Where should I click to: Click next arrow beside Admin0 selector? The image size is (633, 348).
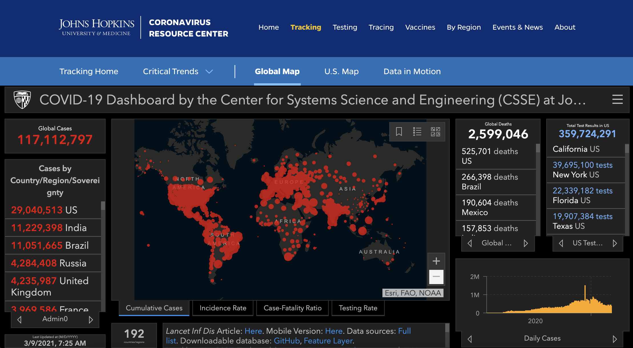click(91, 319)
